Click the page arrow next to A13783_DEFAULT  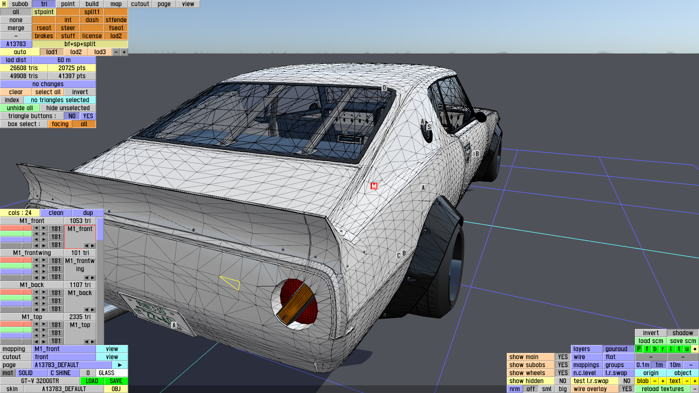tap(120, 365)
